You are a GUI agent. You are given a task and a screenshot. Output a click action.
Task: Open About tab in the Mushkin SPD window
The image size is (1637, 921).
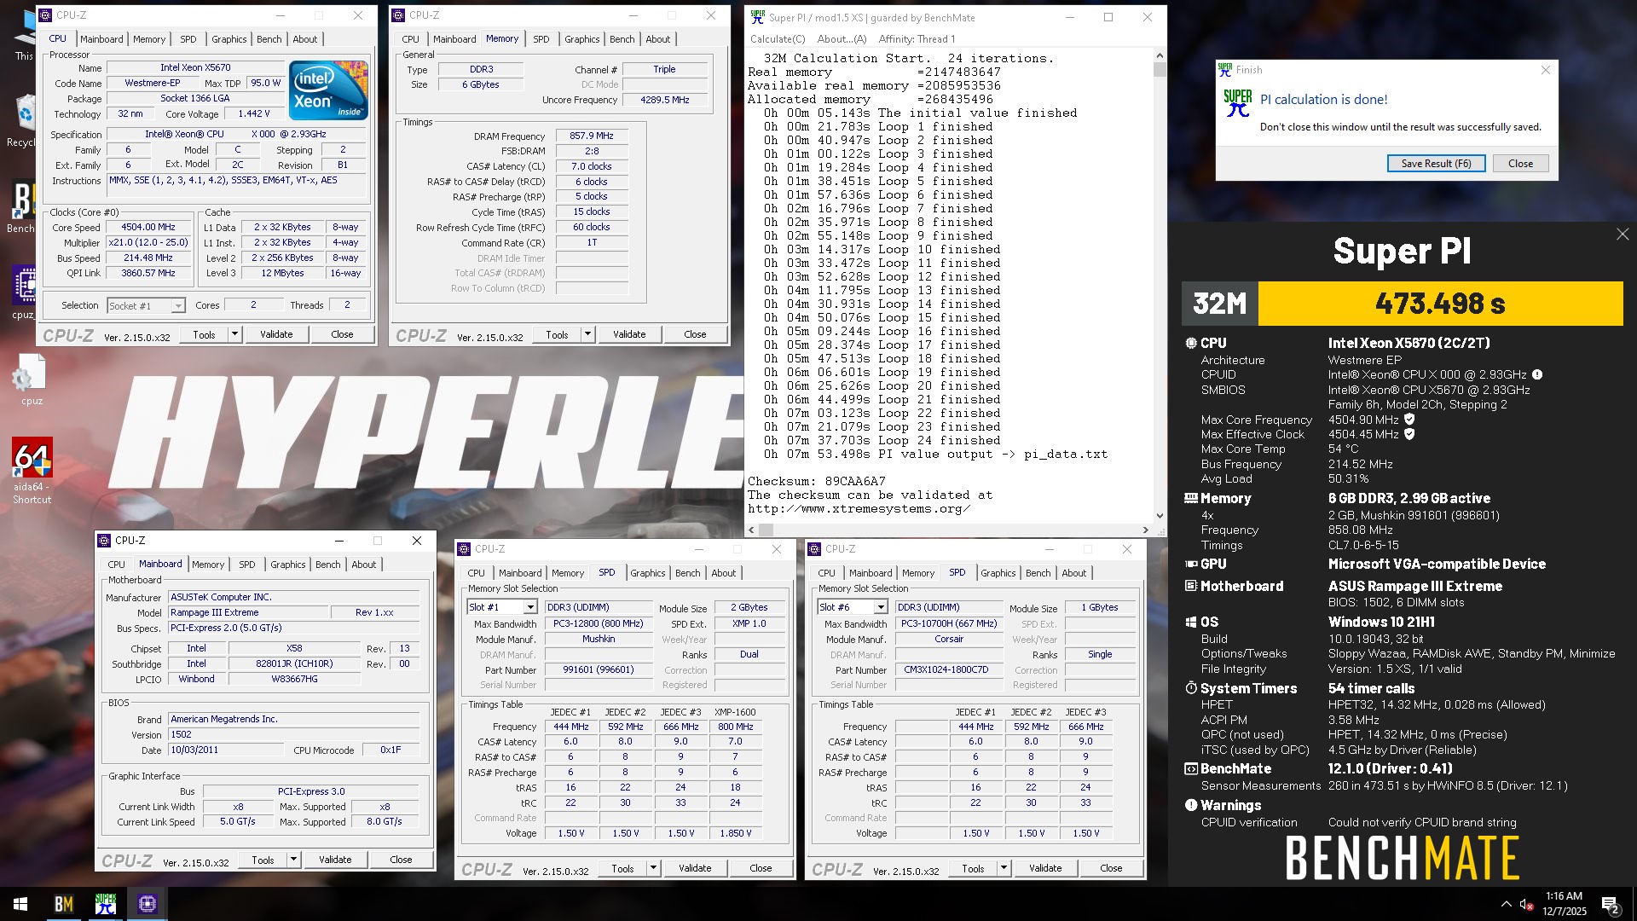pyautogui.click(x=723, y=573)
